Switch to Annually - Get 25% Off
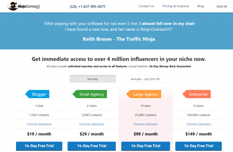 click(145, 79)
